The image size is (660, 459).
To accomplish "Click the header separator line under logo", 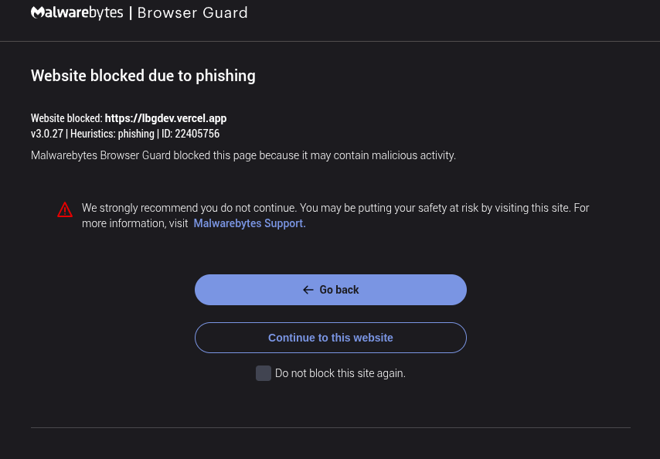I will (330, 41).
